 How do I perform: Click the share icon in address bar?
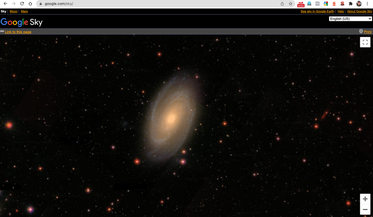[282, 4]
